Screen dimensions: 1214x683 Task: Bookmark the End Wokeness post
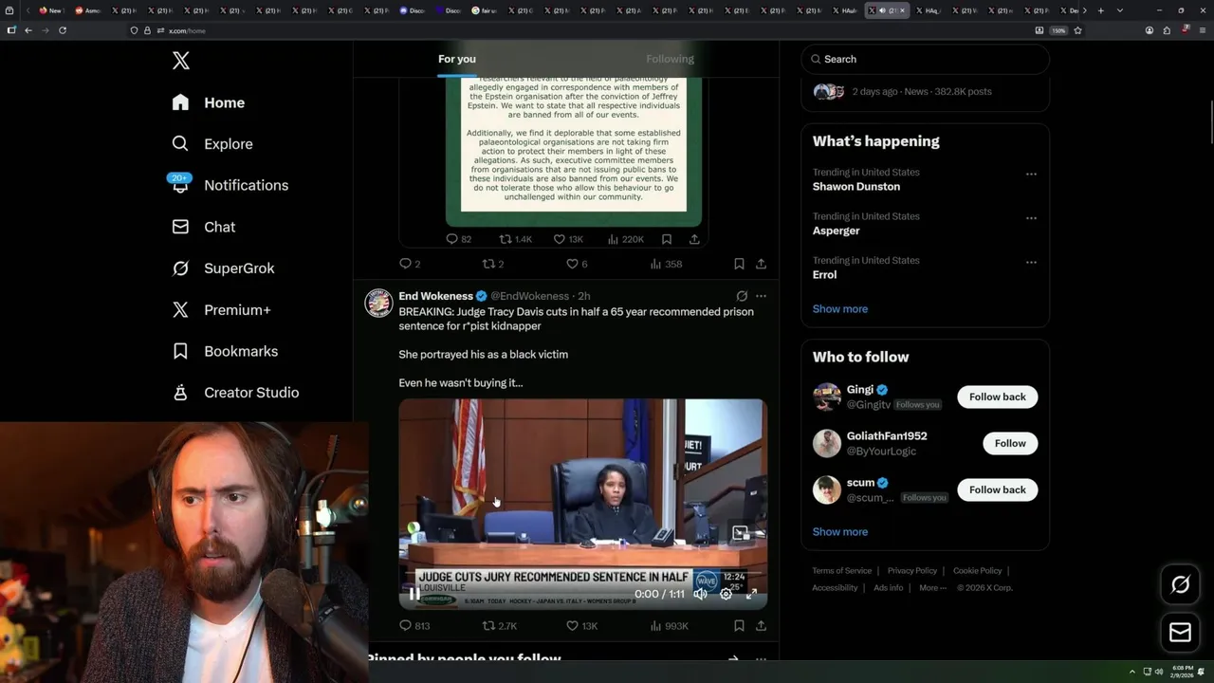point(739,626)
